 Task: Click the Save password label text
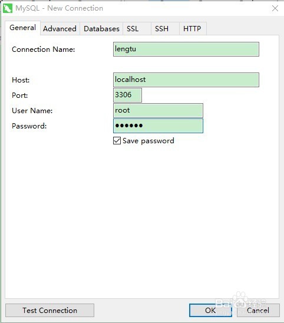148,141
